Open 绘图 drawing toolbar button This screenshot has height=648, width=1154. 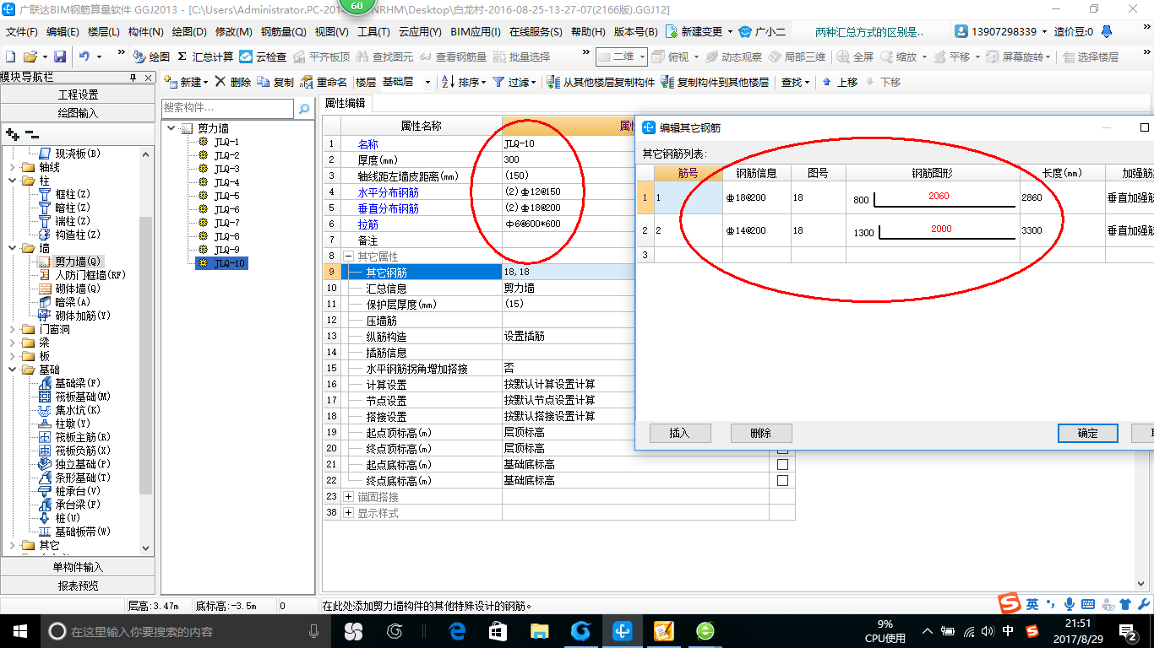coord(152,57)
